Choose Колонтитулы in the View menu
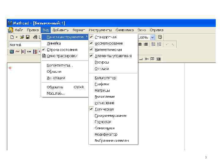 (65, 65)
